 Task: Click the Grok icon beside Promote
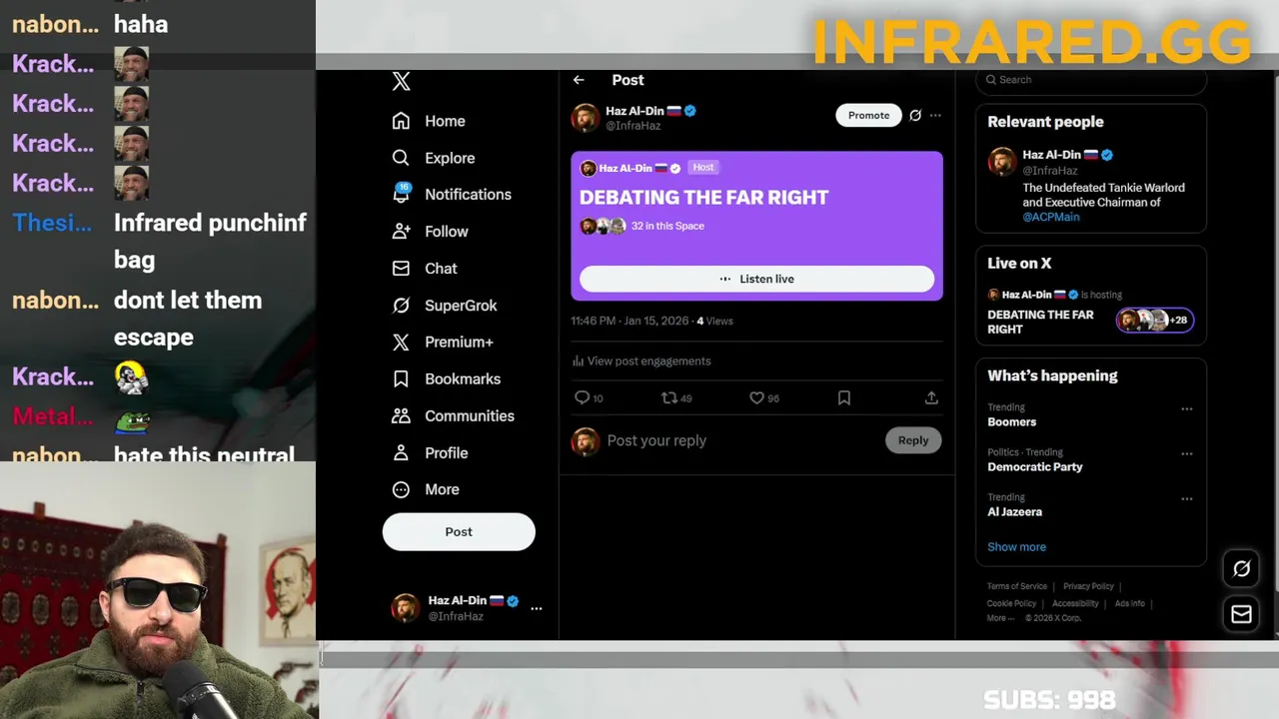point(915,116)
